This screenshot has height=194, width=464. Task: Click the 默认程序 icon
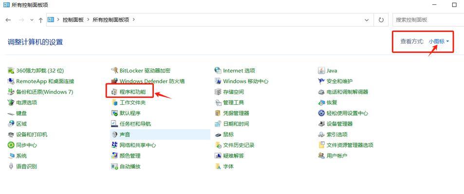(114, 113)
